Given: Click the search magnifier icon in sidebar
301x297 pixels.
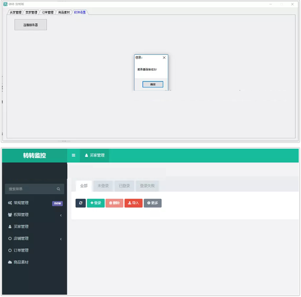Looking at the screenshot, I should coord(58,189).
